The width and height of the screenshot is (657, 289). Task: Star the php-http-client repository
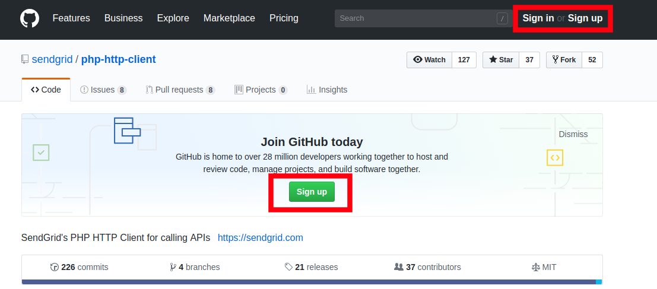501,60
